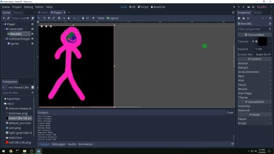
Task: Enable the Expand On checkbox
Action: pyautogui.click(x=256, y=49)
